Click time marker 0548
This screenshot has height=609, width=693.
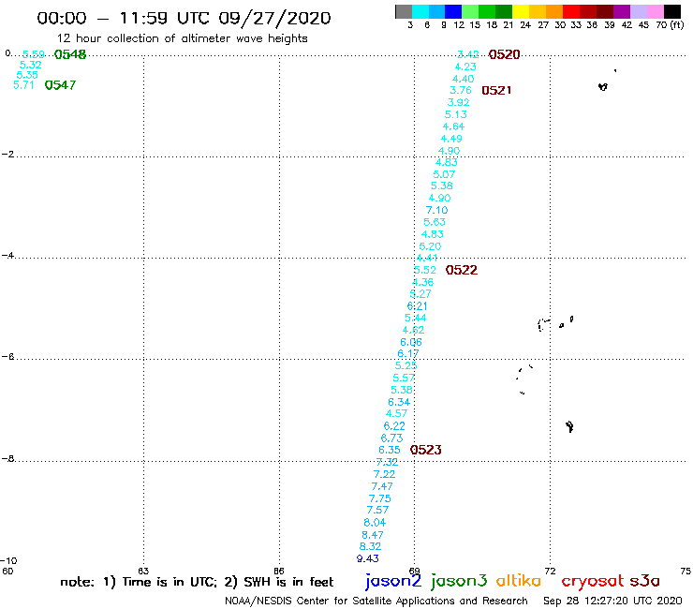click(x=70, y=54)
